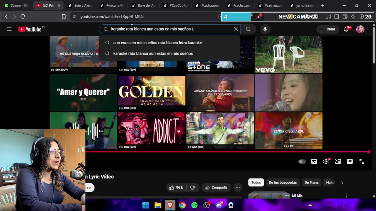
Task: Click the browser address bar URL
Action: coord(112,17)
